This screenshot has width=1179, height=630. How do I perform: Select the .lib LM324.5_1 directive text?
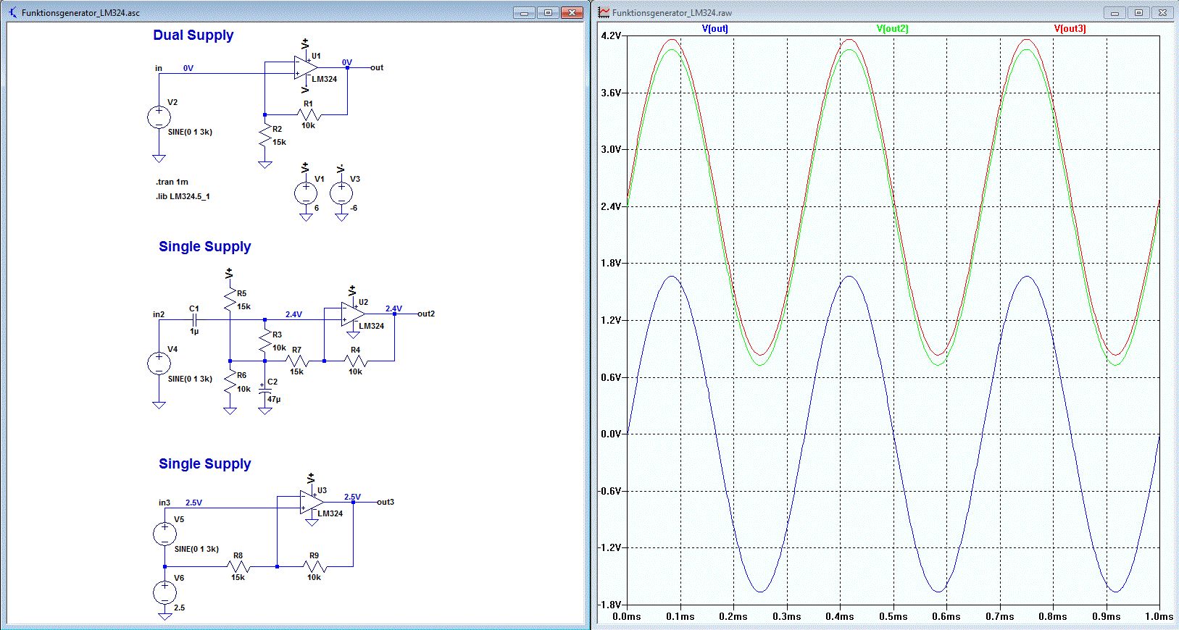183,196
